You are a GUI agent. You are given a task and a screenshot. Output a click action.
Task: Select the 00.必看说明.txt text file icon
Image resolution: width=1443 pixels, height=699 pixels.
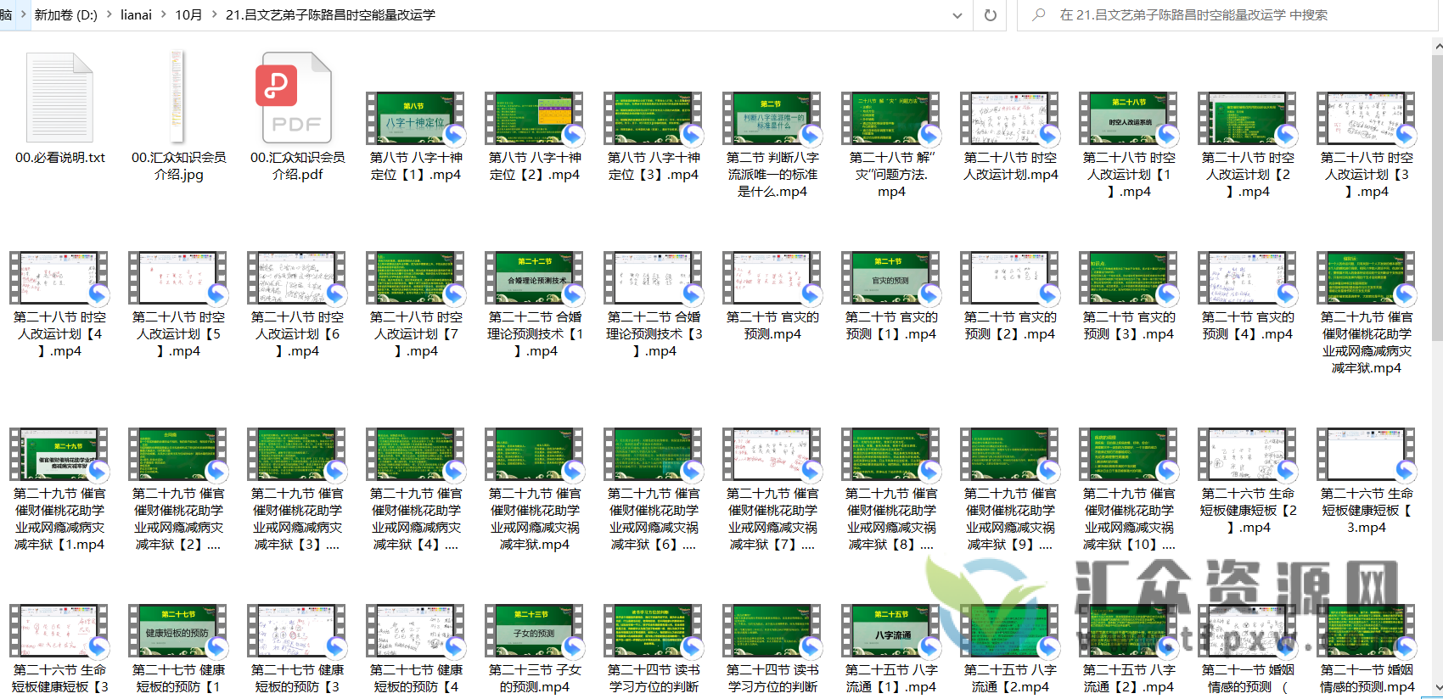coord(59,98)
